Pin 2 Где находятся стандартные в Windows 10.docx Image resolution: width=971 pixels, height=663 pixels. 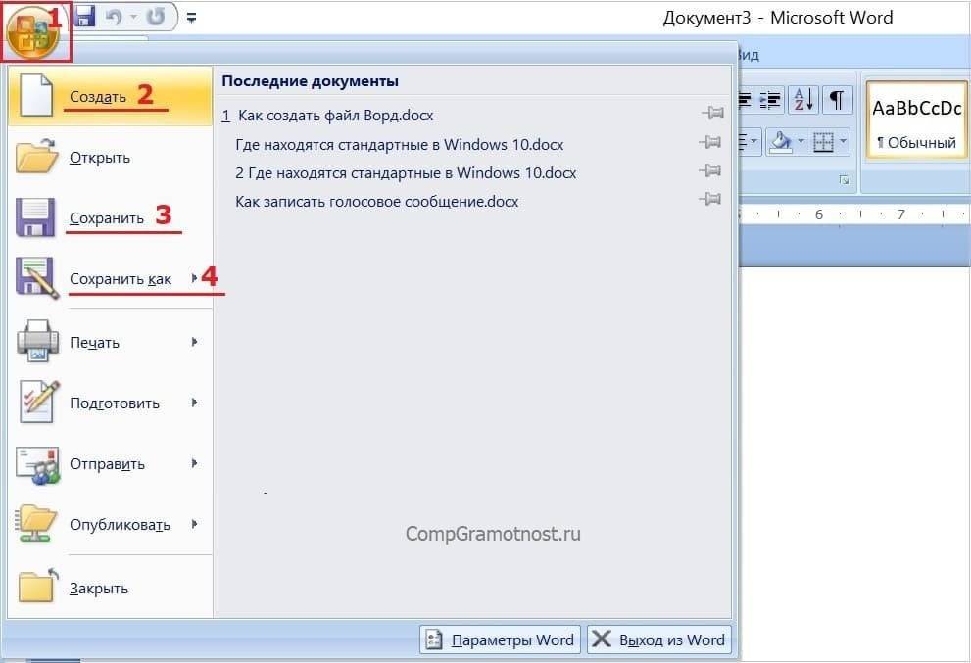[713, 171]
